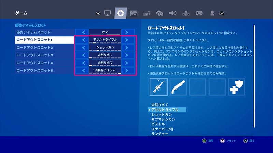The height and width of the screenshot is (153, 273).
Task: Click the L1 previous-tab shoulder icon
Action: tap(98, 13)
